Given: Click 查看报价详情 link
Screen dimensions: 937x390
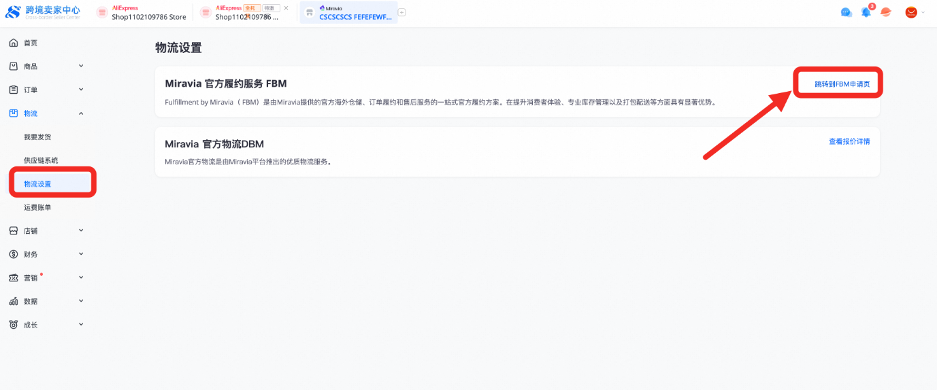Looking at the screenshot, I should tap(849, 141).
